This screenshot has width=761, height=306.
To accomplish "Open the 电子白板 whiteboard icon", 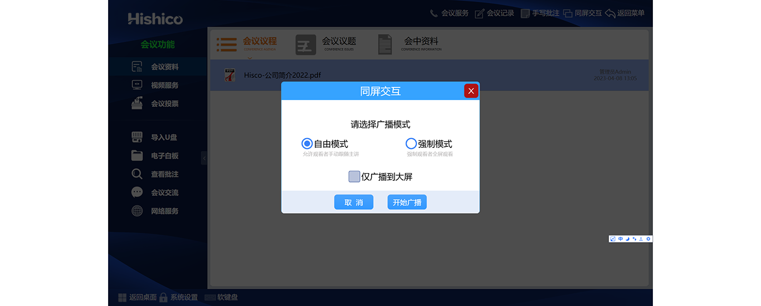I will coord(137,156).
